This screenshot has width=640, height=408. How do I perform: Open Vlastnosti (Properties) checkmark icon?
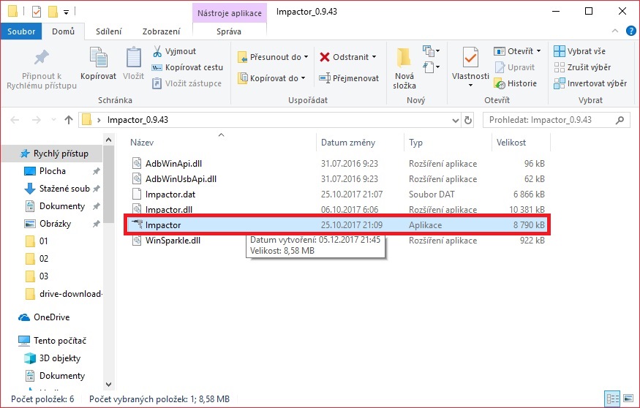tap(470, 58)
